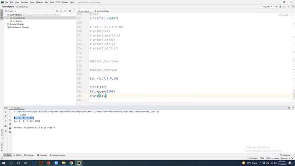Toggle soft-wrap icon in Run console toolbar
This screenshot has width=295, height=166.
click(10, 120)
